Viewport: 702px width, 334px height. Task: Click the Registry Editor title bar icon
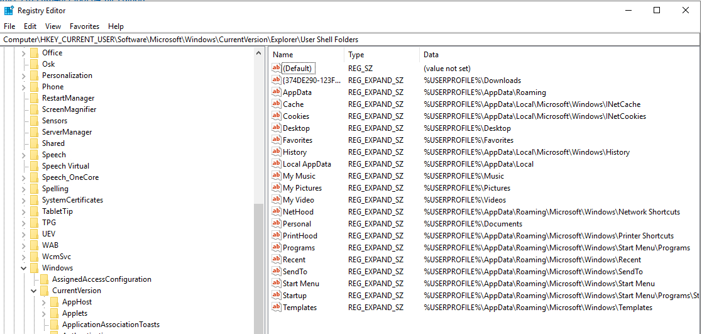coord(9,10)
